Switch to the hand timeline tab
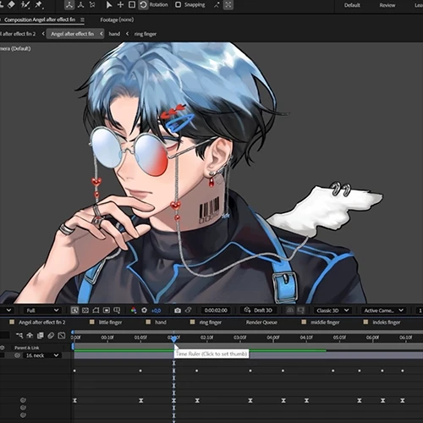 (x=161, y=322)
